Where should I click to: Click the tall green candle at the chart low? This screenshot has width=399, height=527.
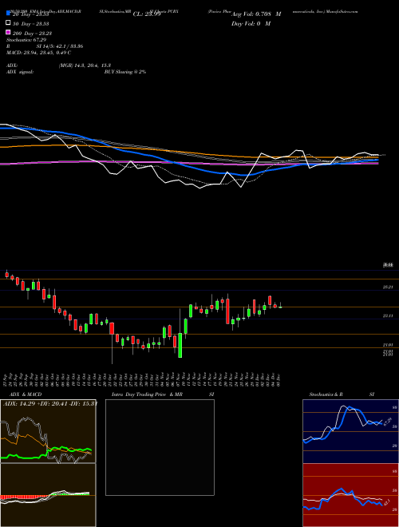click(180, 345)
